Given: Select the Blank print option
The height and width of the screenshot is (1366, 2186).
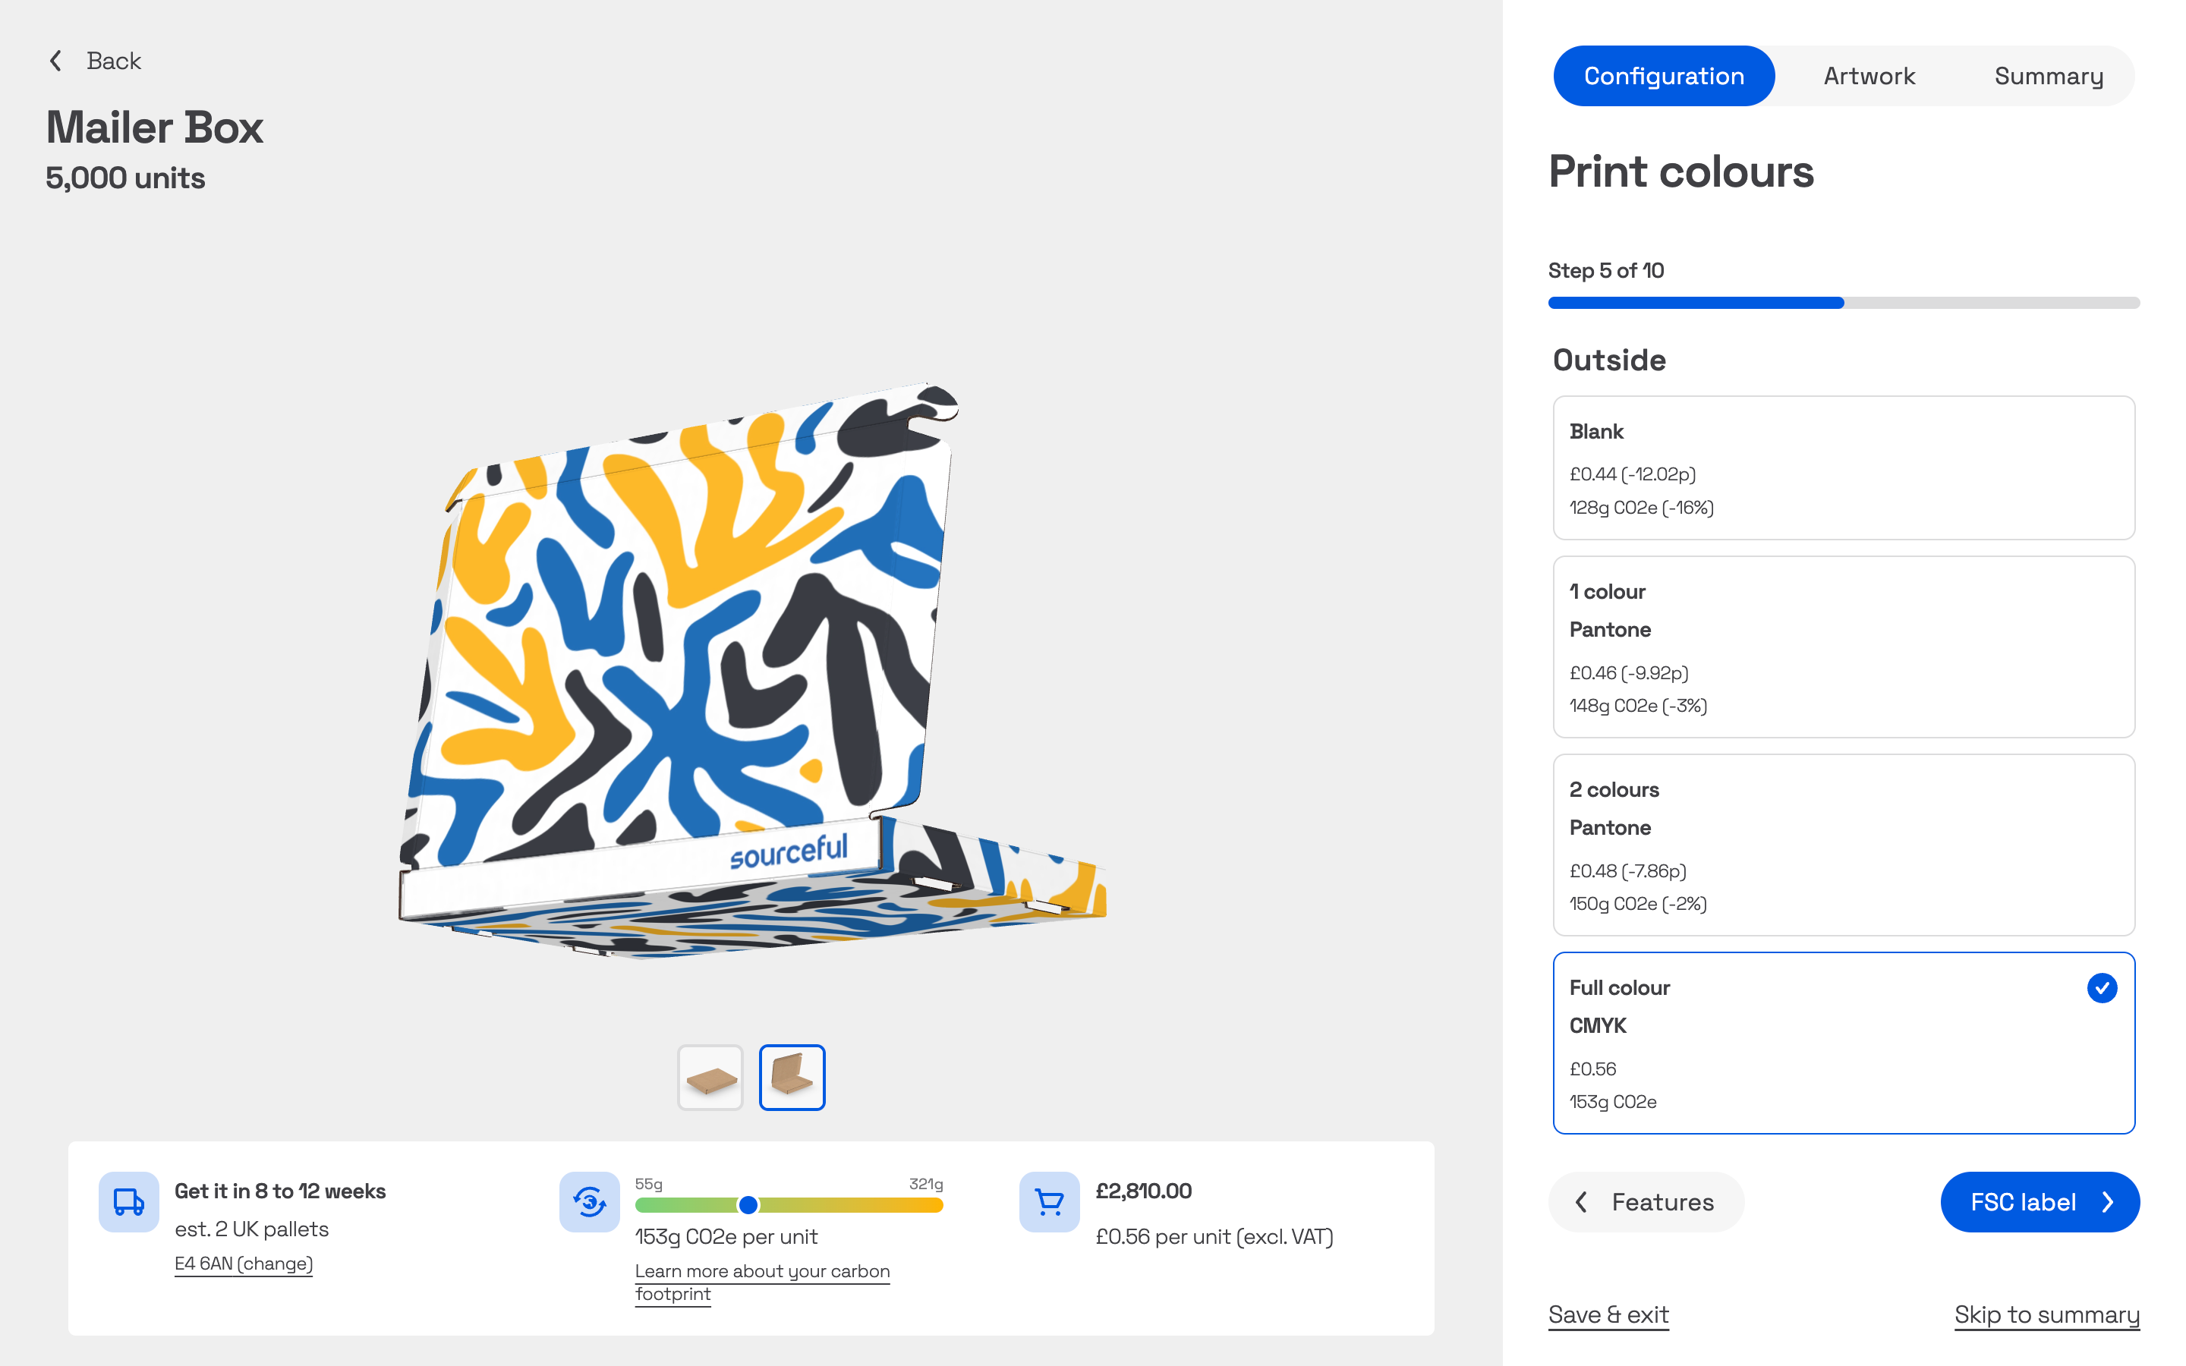Looking at the screenshot, I should pyautogui.click(x=1843, y=468).
